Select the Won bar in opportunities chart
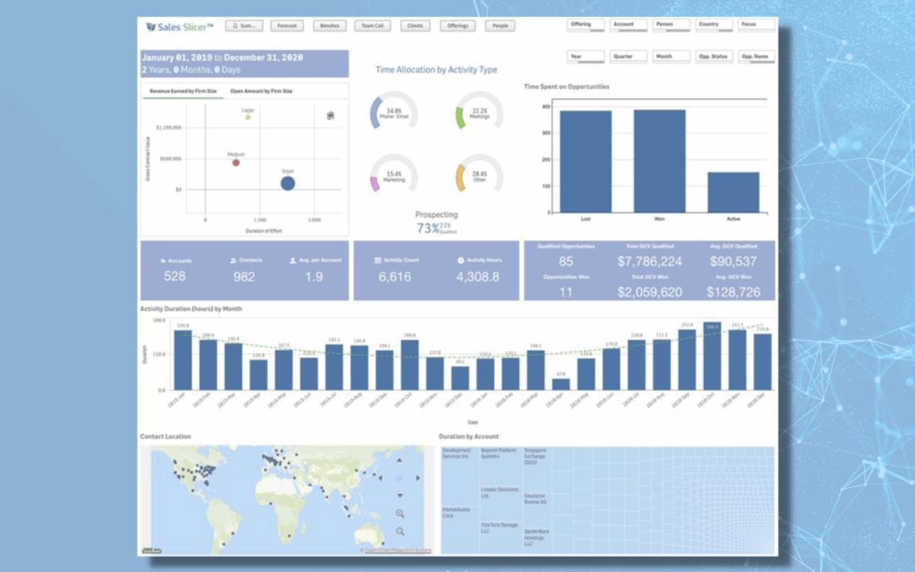The image size is (915, 572). tap(659, 161)
